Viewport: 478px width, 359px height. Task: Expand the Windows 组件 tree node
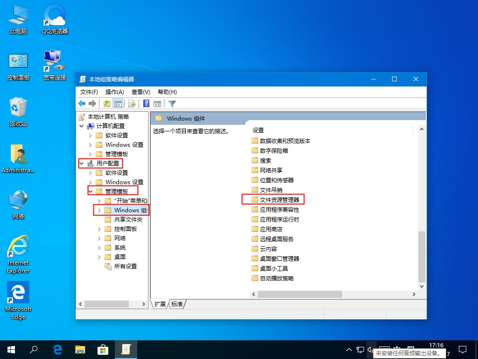[98, 210]
